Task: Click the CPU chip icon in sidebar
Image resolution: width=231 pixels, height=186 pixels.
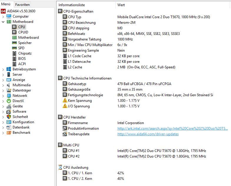Action: click(14, 27)
